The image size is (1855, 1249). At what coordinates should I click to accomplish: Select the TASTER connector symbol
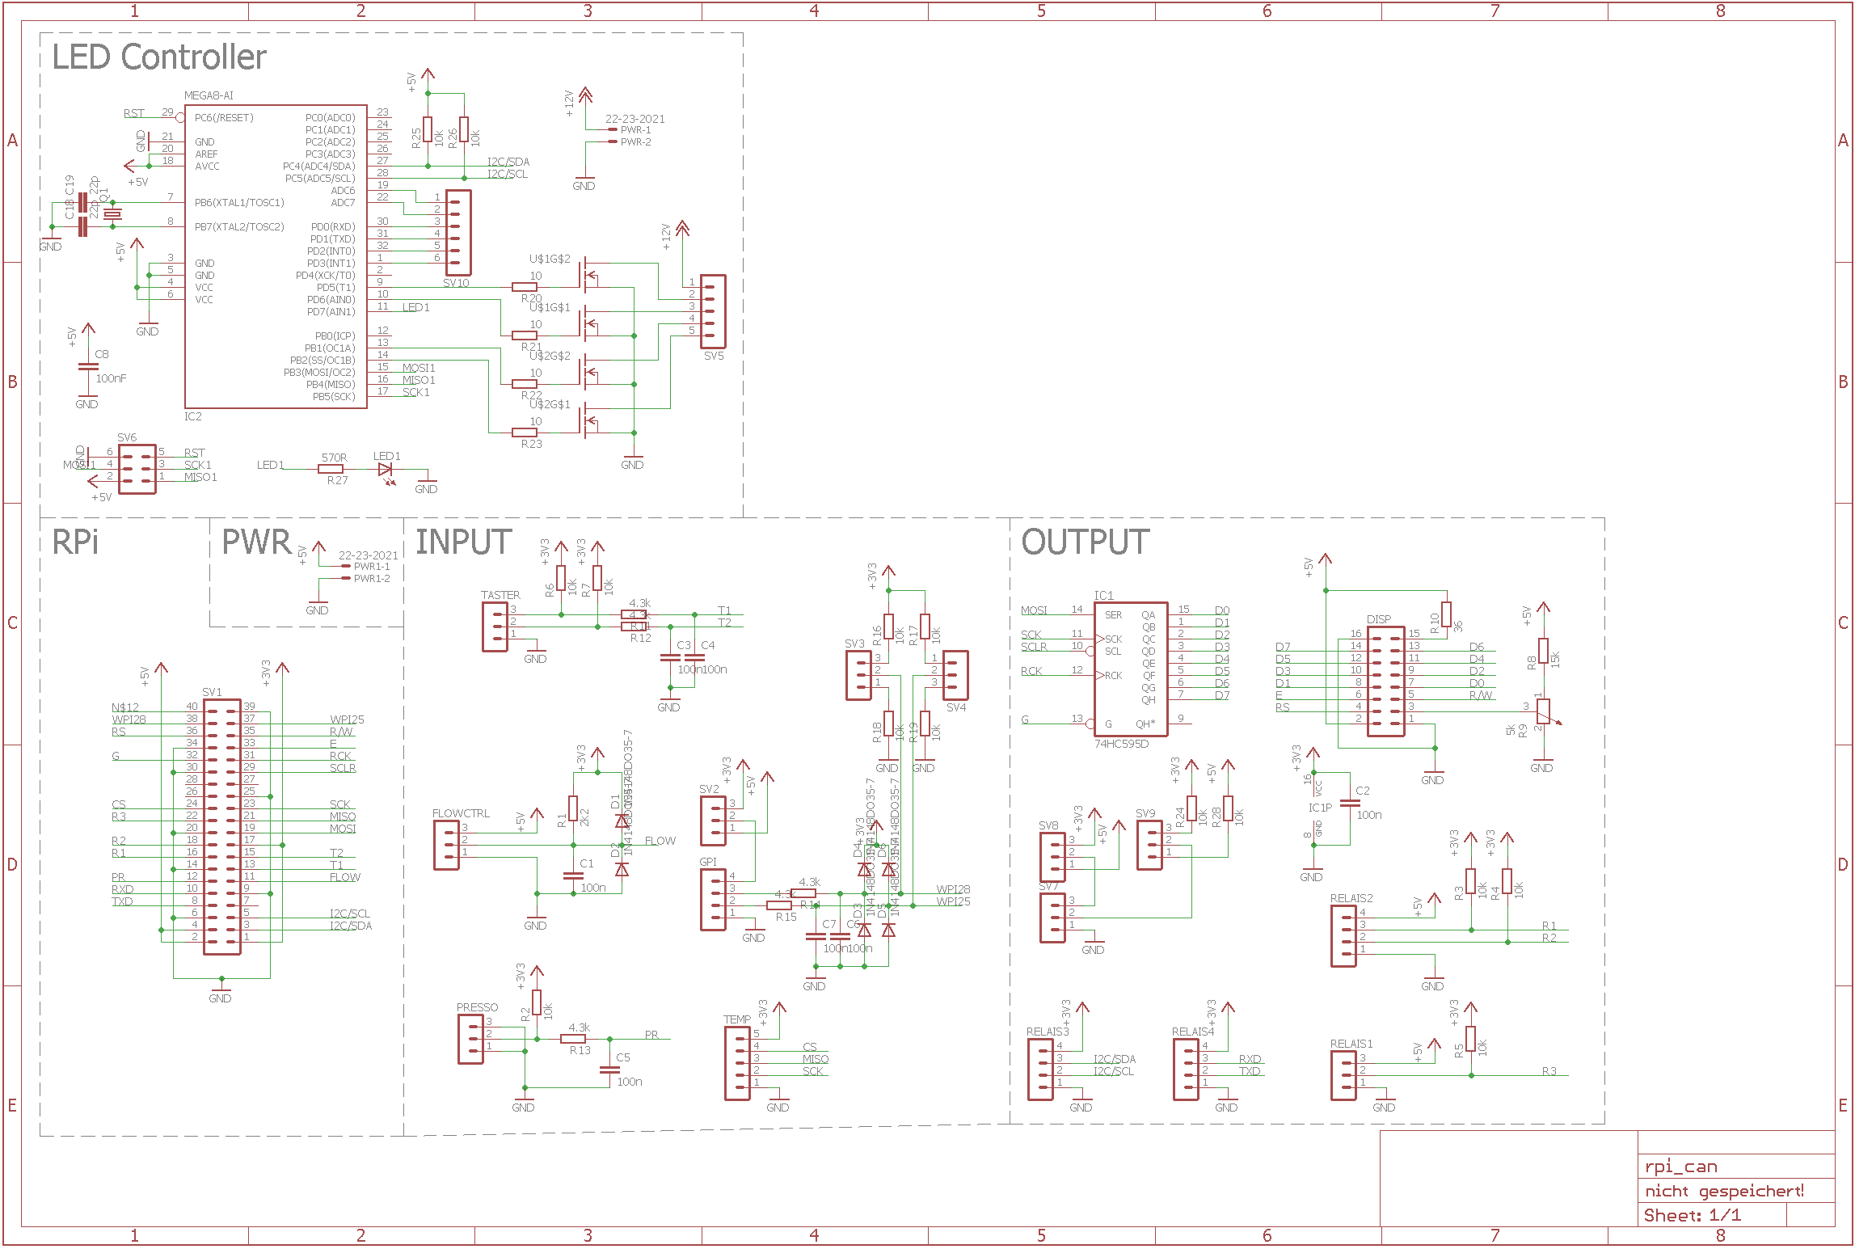[495, 627]
